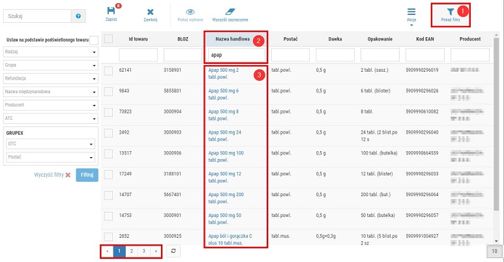Click the BLOZ column filter field

[x=183, y=55]
